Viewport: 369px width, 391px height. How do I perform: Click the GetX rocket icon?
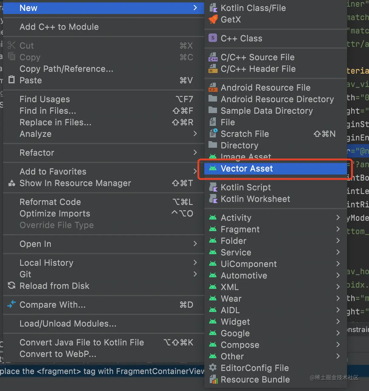click(213, 19)
